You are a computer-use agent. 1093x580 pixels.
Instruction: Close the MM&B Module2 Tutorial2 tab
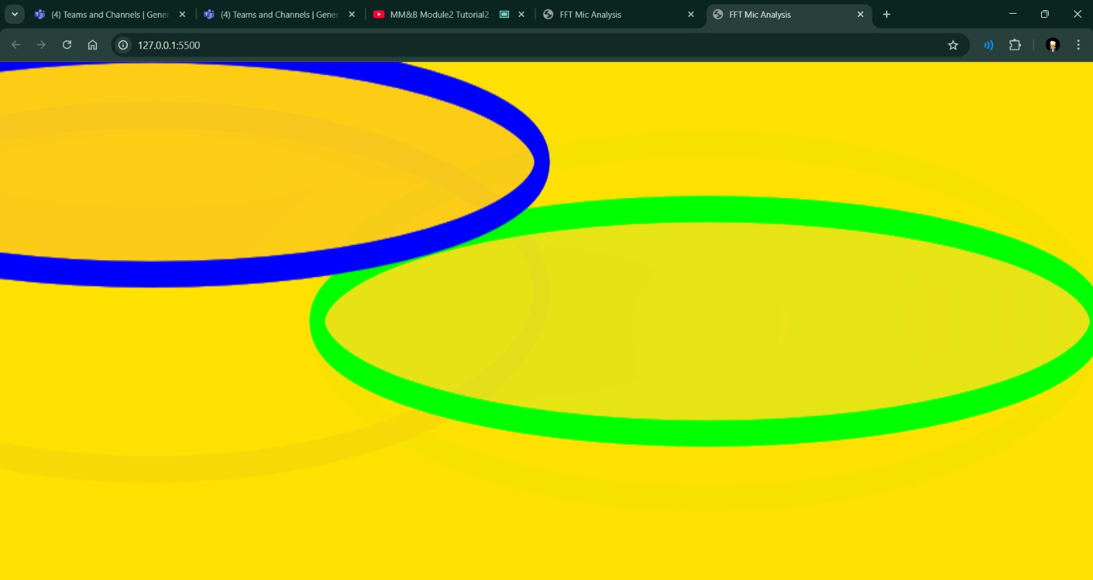pyautogui.click(x=521, y=14)
